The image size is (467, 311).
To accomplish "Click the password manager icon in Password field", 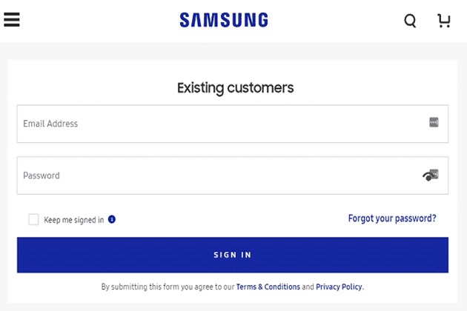I will pyautogui.click(x=435, y=173).
